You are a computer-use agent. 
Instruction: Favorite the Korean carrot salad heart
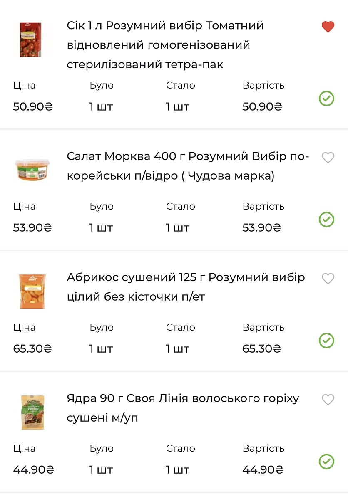click(328, 158)
